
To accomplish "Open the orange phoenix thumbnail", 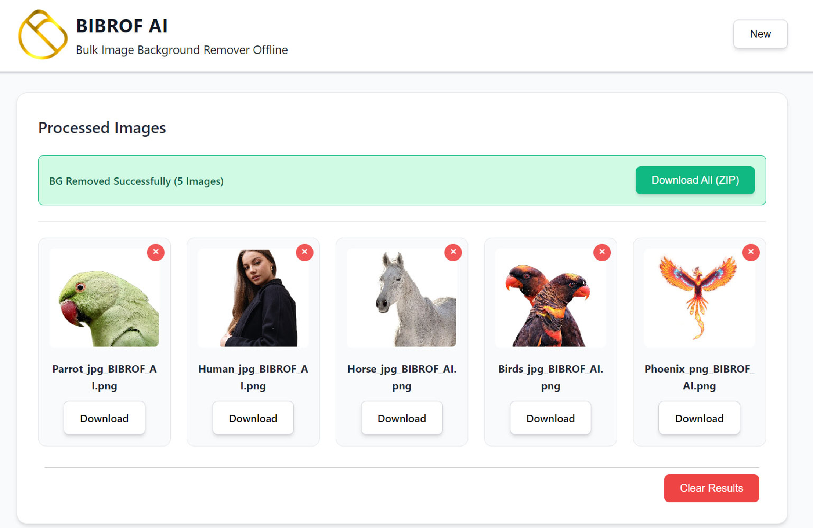I will [699, 298].
